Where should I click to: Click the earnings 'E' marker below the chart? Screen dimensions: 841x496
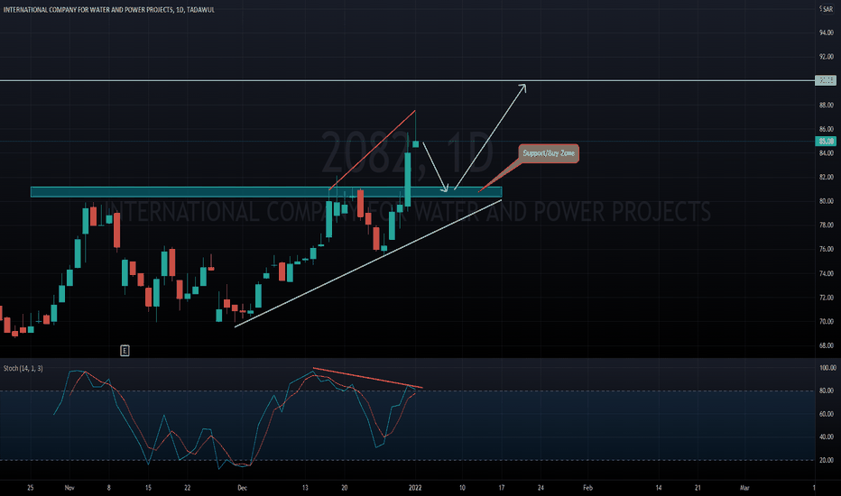(125, 351)
